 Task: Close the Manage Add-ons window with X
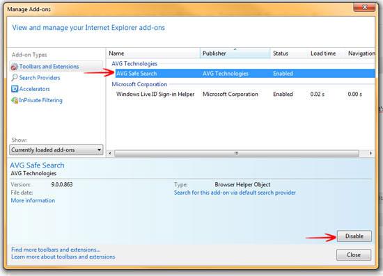coord(364,7)
